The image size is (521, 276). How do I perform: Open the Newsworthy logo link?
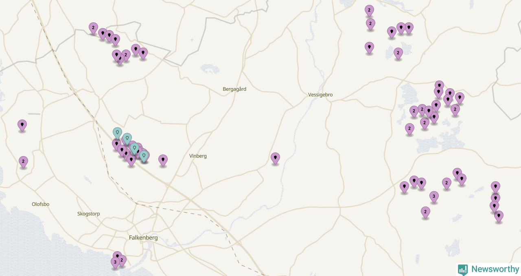click(x=488, y=269)
